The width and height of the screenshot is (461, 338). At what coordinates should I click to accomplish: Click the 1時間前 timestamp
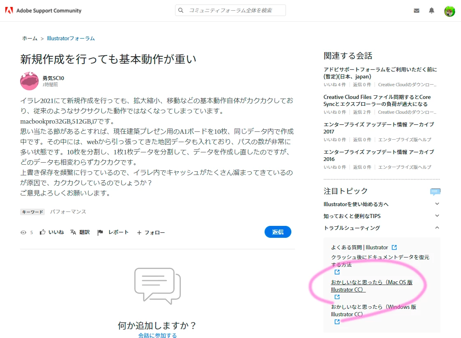pyautogui.click(x=50, y=85)
